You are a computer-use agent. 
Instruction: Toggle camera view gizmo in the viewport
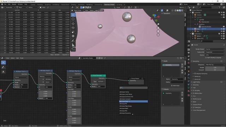pyautogui.click(x=158, y=31)
